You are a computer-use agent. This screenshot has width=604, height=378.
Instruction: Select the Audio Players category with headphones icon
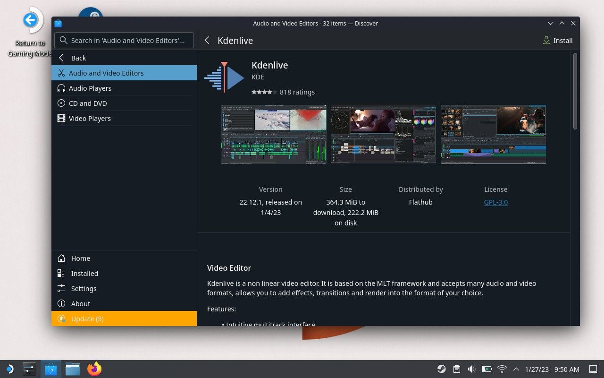[x=90, y=88]
